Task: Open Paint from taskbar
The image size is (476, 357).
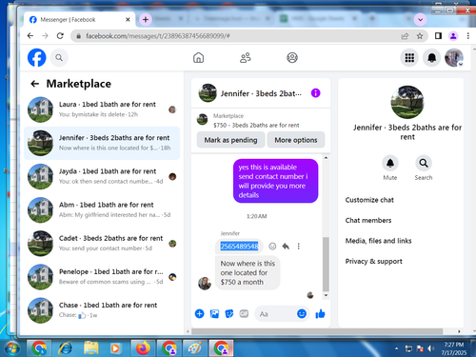Action: pos(195,348)
